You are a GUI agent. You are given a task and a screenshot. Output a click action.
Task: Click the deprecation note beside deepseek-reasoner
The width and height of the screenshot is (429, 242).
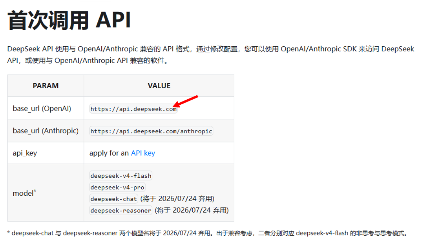192,210
